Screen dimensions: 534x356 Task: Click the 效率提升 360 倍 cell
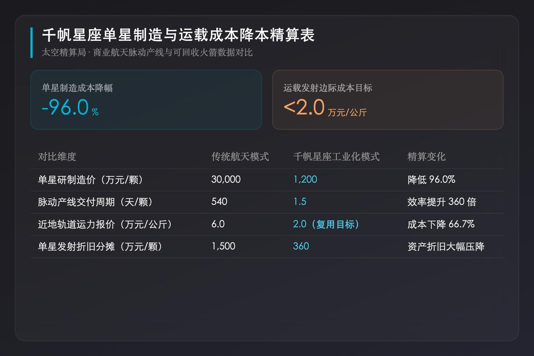point(442,202)
